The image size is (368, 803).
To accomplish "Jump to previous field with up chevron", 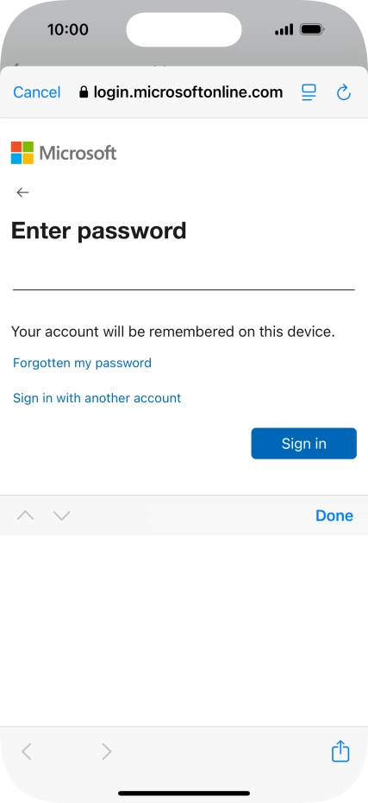I will point(25,515).
